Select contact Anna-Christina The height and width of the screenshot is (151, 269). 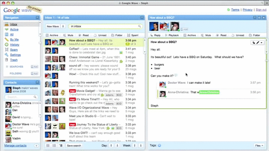click(x=22, y=104)
